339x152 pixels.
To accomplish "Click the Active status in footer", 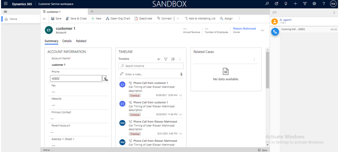I will (x=46, y=150).
